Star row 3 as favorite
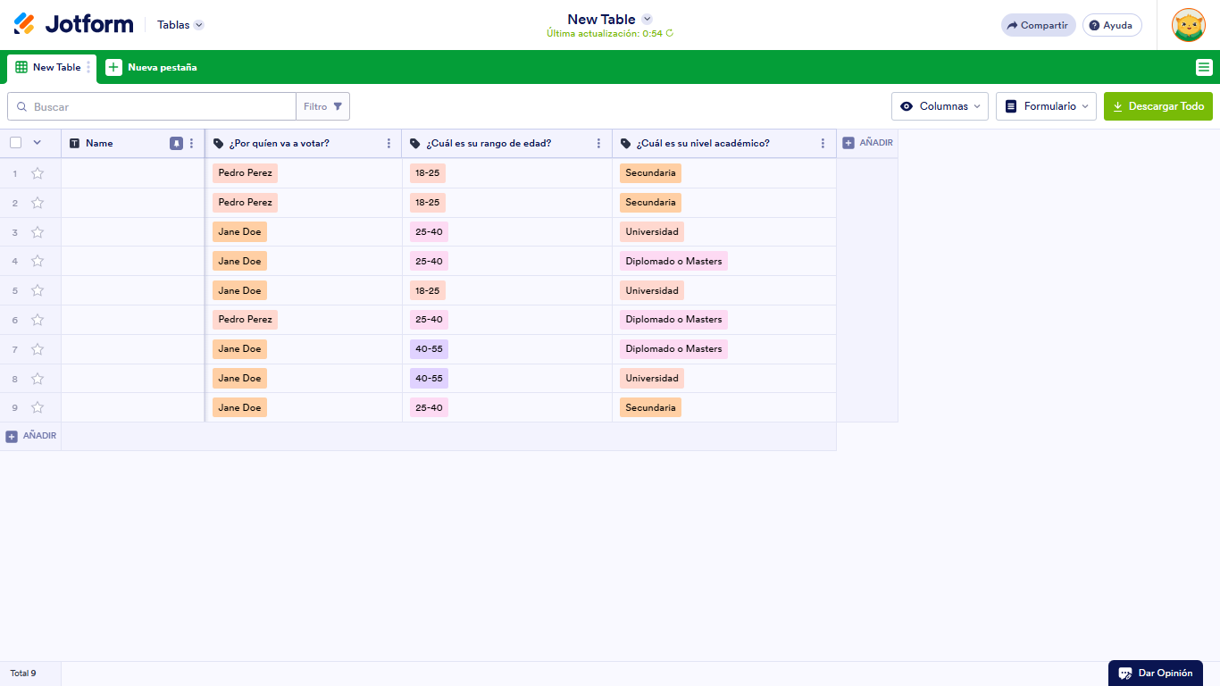The height and width of the screenshot is (686, 1220). [x=37, y=231]
